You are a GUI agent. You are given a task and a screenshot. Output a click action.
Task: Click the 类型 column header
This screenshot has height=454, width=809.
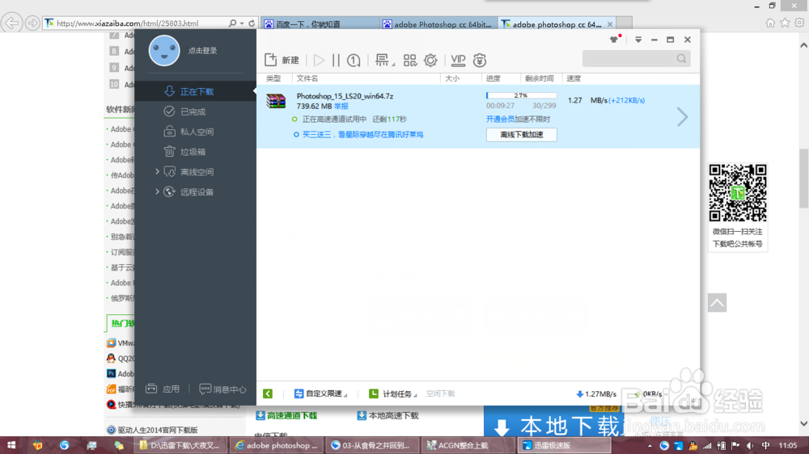click(x=273, y=78)
